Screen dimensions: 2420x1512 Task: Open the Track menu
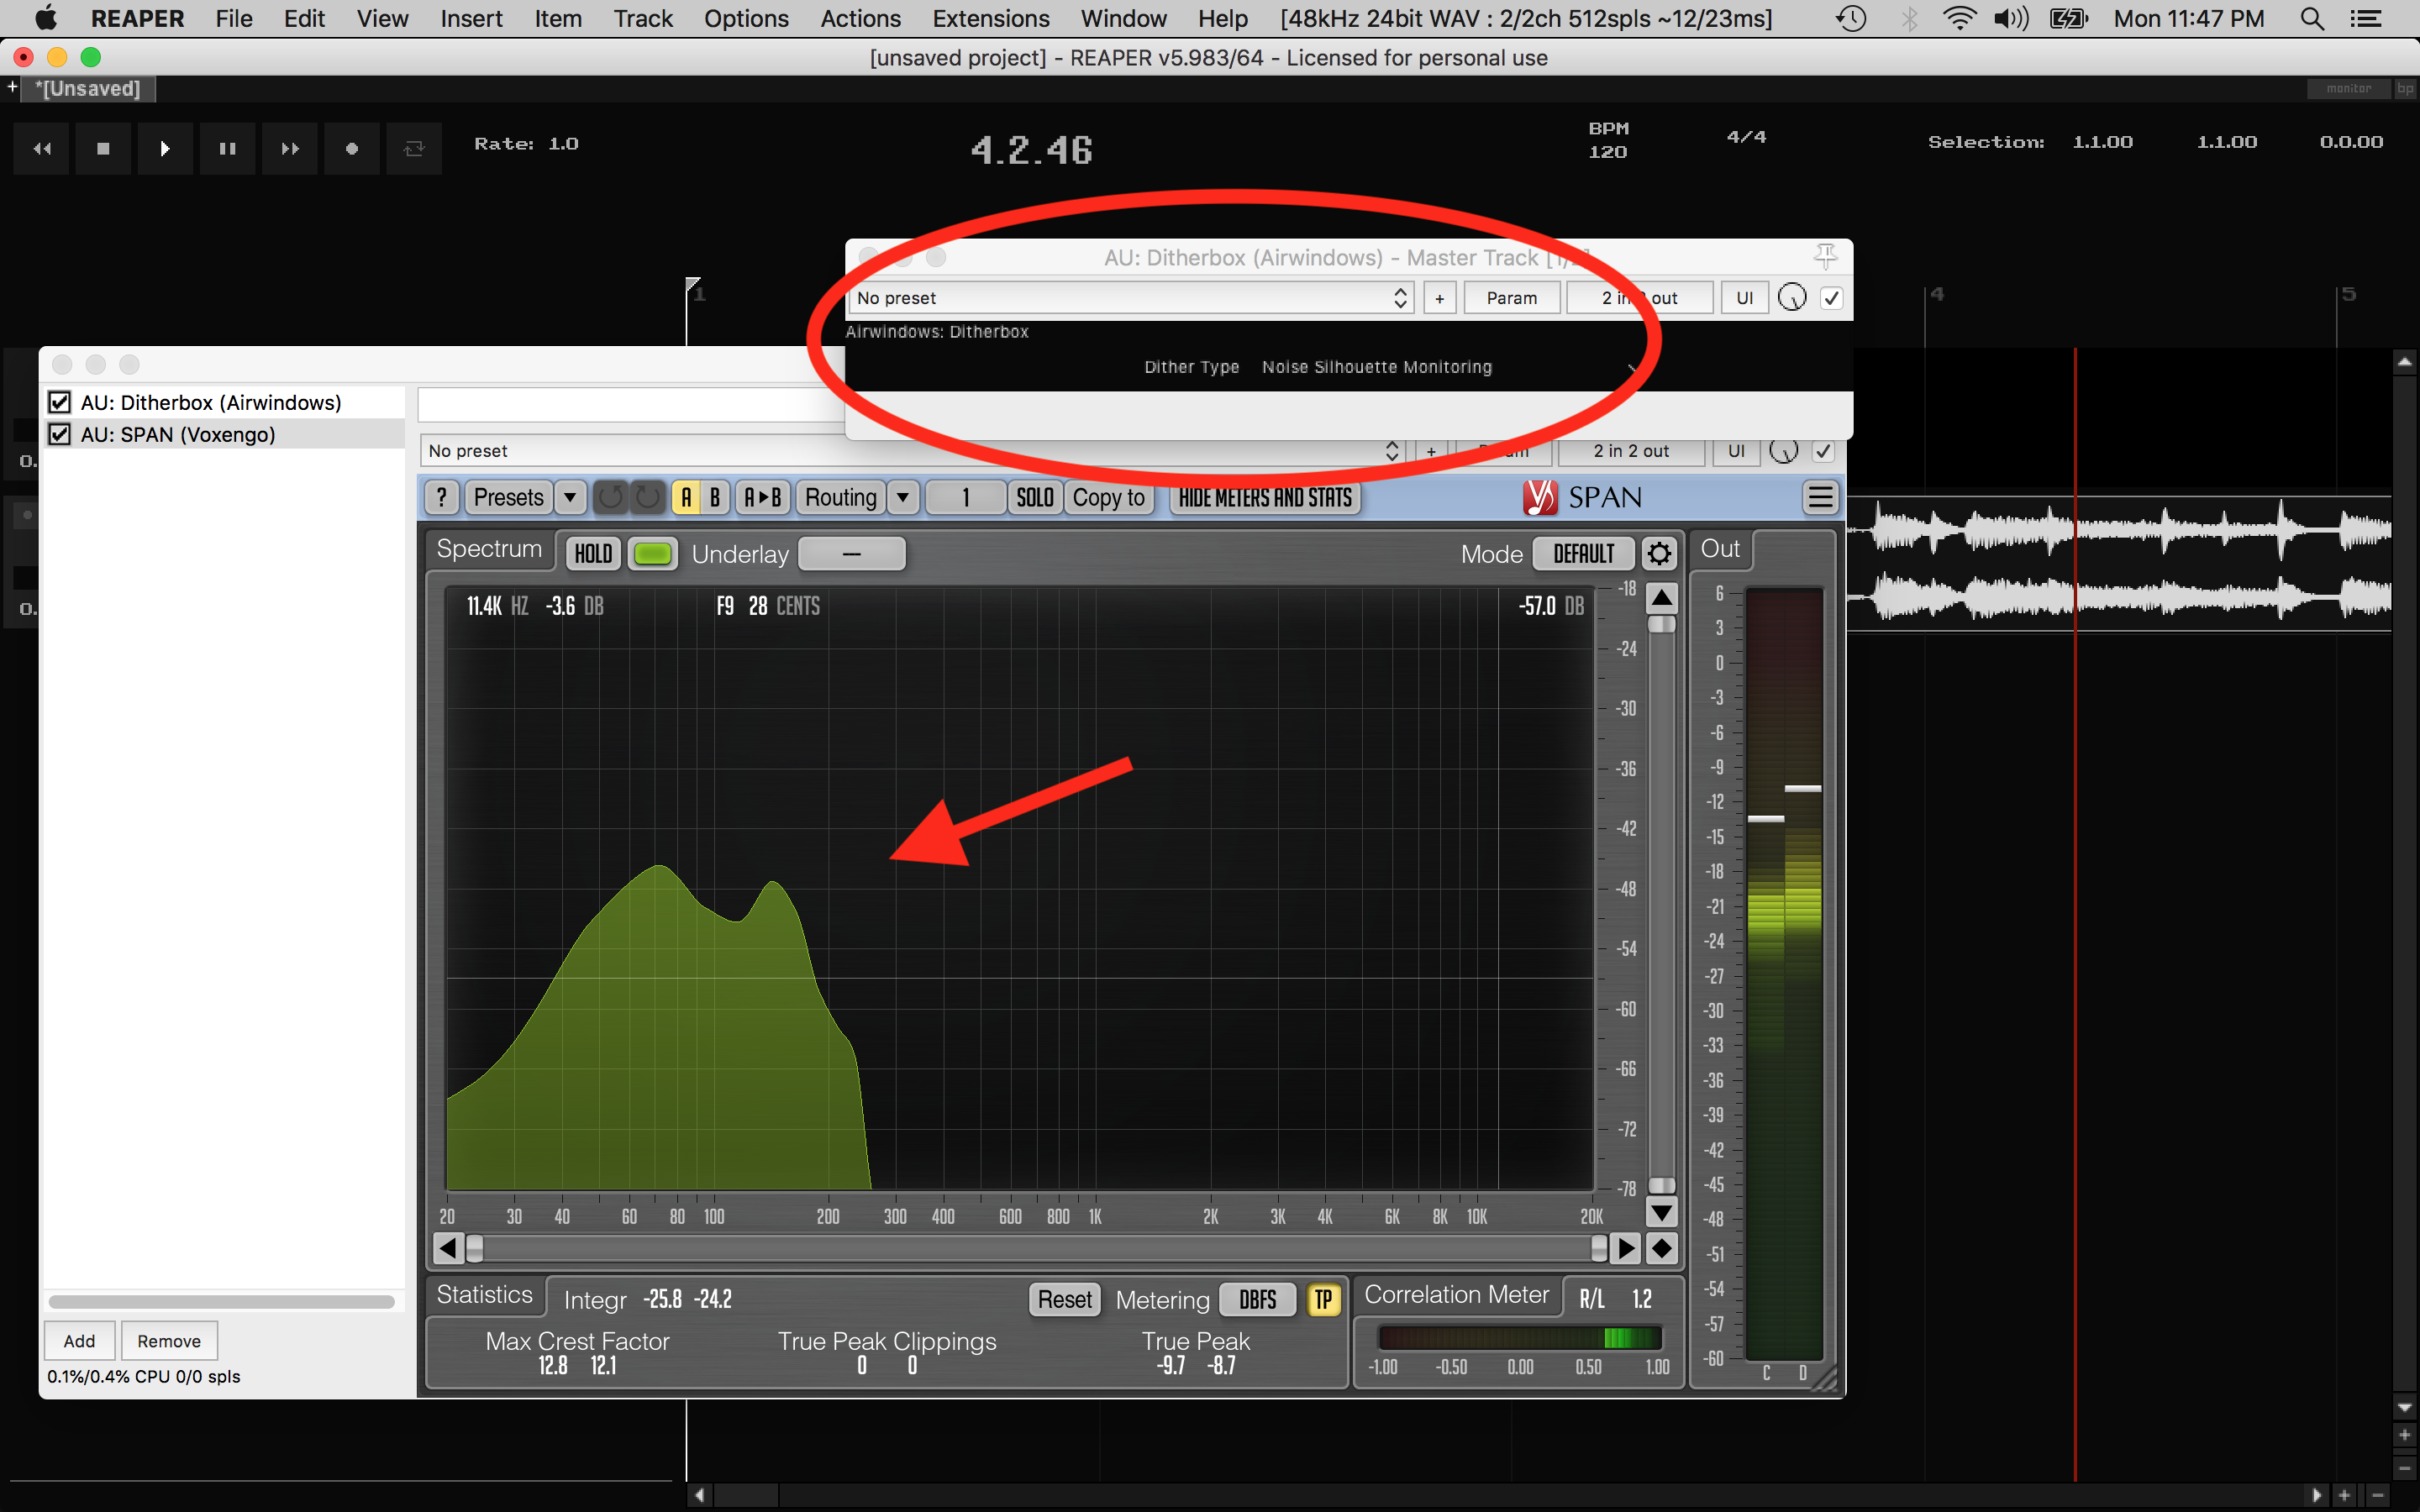click(x=643, y=19)
